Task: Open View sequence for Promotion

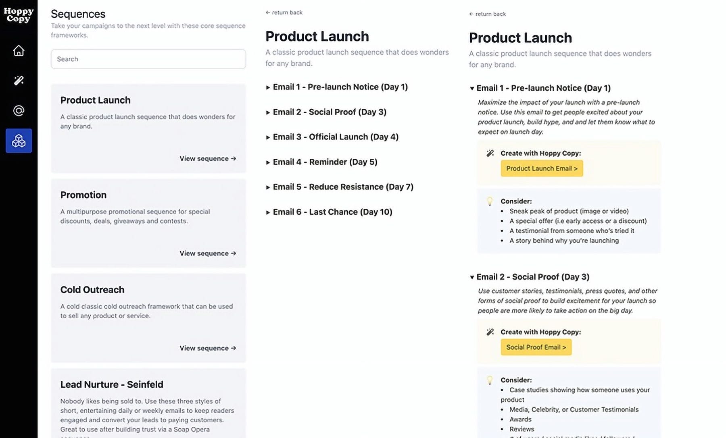Action: coord(207,253)
